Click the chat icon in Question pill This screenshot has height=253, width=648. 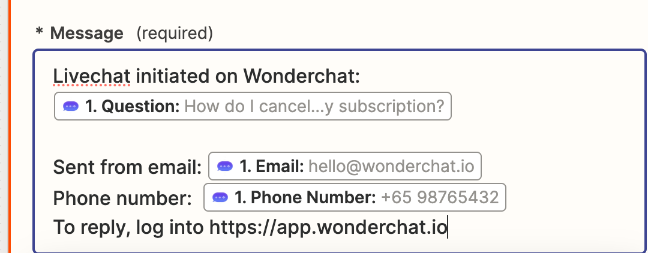click(x=71, y=107)
